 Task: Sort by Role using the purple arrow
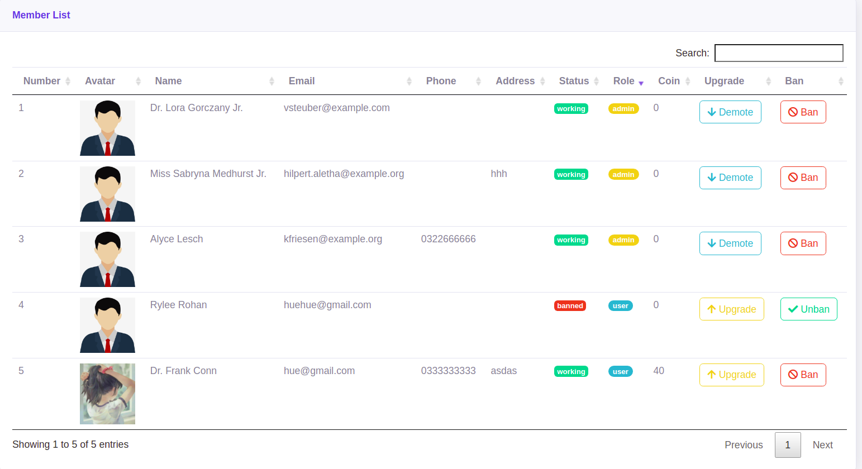pyautogui.click(x=641, y=83)
